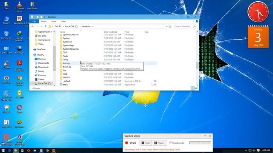Expand the ribbon chevron
273x153 pixels.
[193, 21]
